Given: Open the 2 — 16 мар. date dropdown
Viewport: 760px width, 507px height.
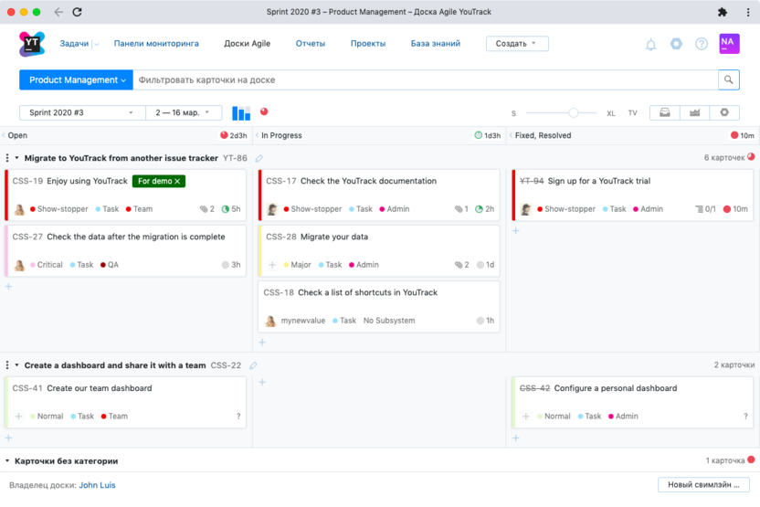Looking at the screenshot, I should 184,112.
